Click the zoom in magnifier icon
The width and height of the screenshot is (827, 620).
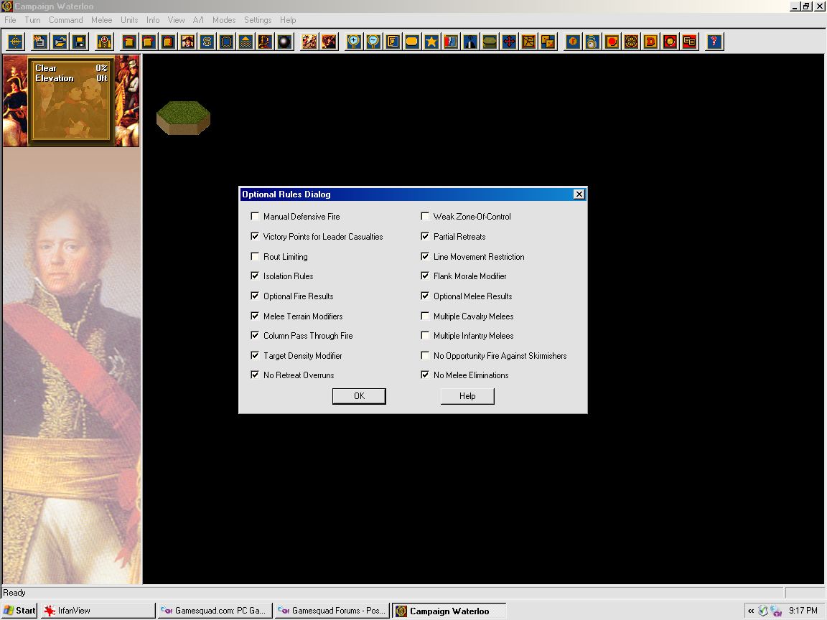(354, 42)
